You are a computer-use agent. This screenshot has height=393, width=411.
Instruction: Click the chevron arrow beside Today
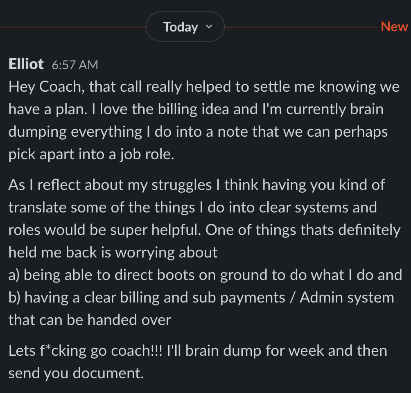tap(209, 27)
